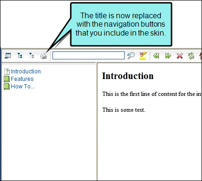The width and height of the screenshot is (202, 181).
Task: Click the partially visible home icon
Action: coord(201,56)
